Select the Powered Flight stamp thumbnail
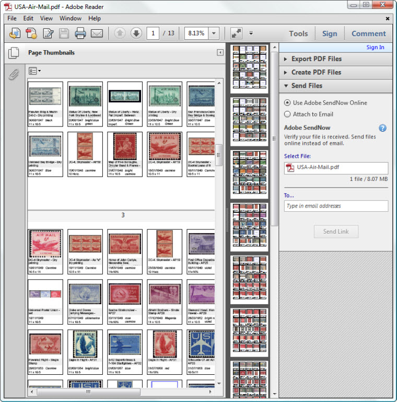397x402 pixels. (x=45, y=352)
